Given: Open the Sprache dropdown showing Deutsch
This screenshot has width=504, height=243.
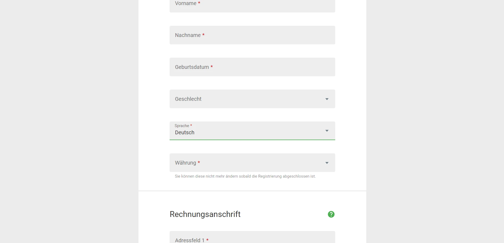Looking at the screenshot, I should (252, 131).
